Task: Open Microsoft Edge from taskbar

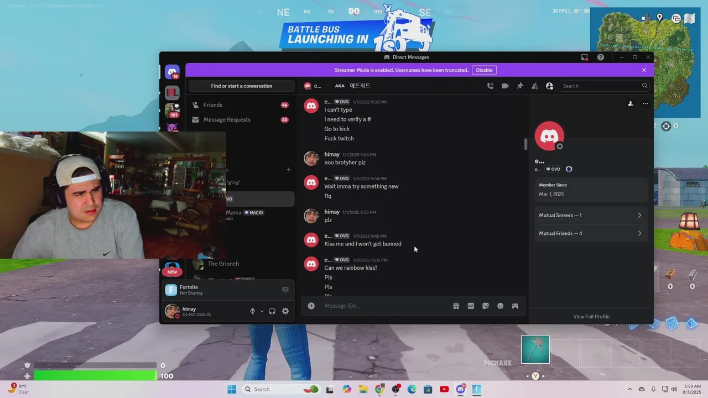Action: (x=412, y=389)
